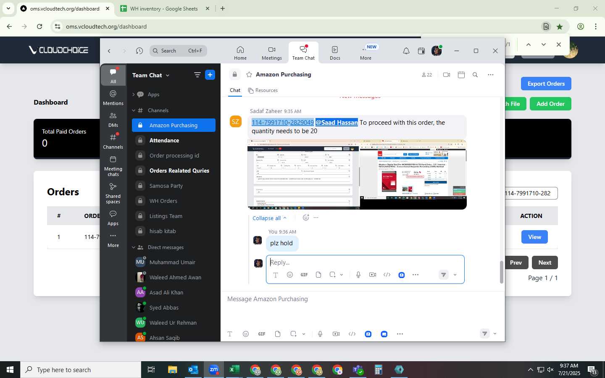Click in the Reply field
605x378 pixels.
365,262
